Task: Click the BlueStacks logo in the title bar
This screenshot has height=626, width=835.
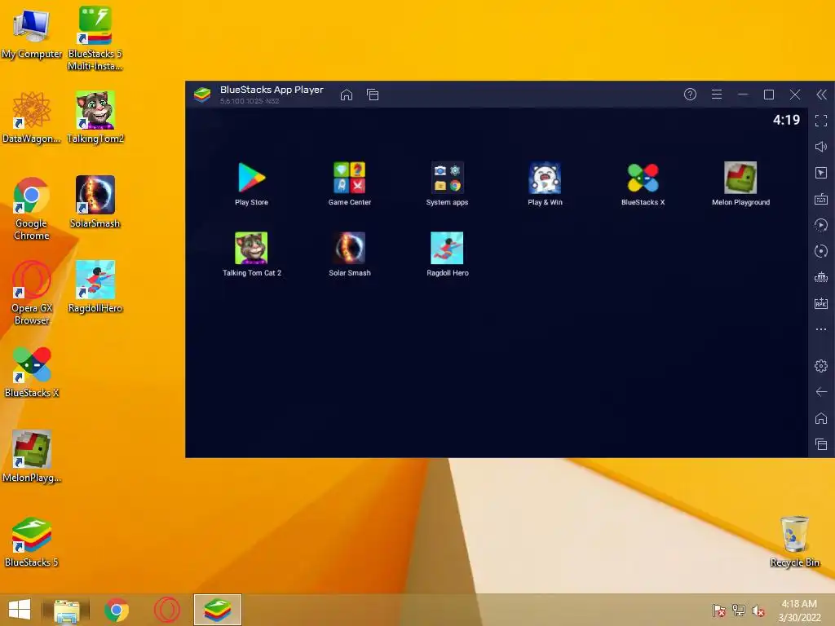Action: click(x=202, y=95)
